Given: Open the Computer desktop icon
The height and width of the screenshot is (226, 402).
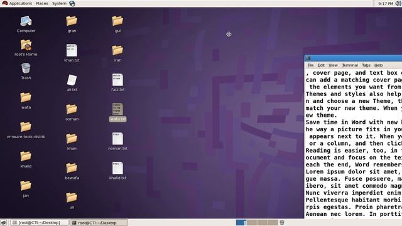Looking at the screenshot, I should pyautogui.click(x=26, y=21).
